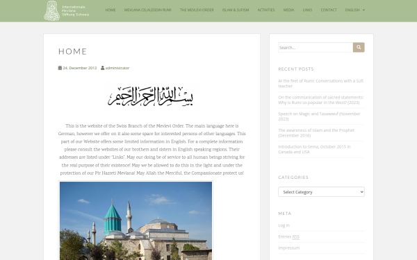Click the 24. December 2012 date link
This screenshot has width=417, height=260.
pos(79,68)
